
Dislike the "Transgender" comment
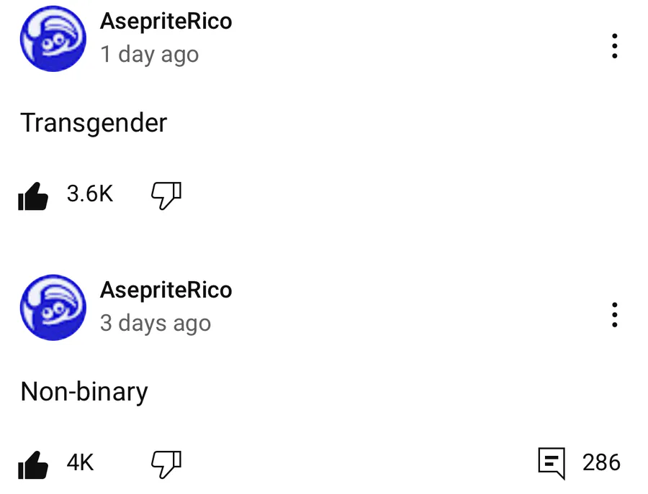tap(166, 195)
